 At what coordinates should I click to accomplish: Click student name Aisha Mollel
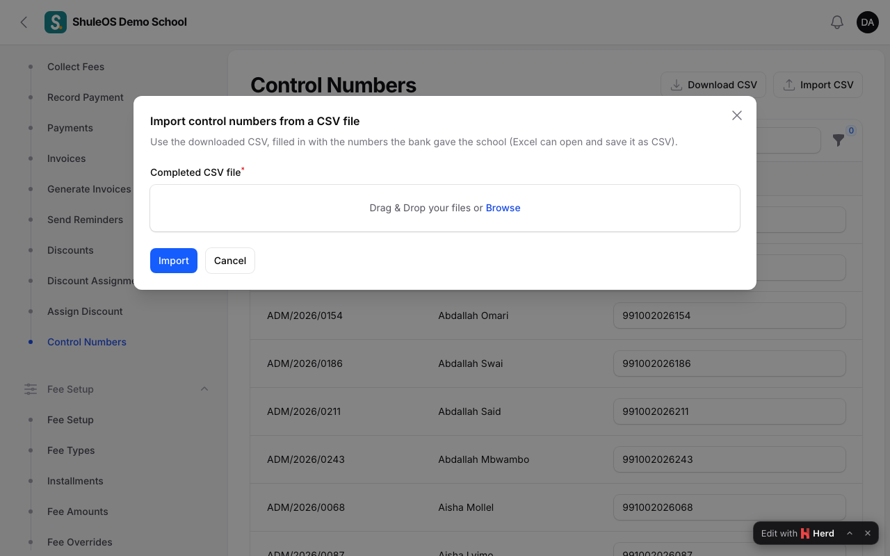466,507
